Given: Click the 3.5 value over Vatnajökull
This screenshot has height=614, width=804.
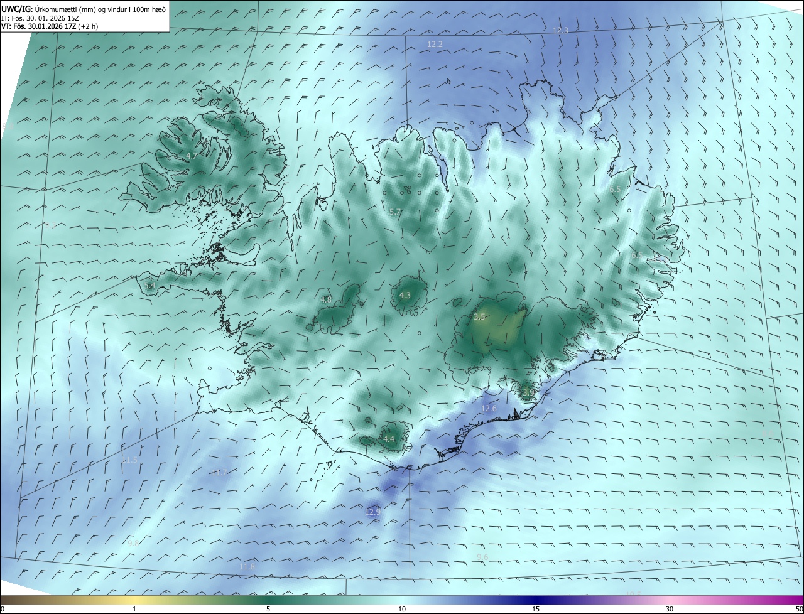Looking at the screenshot, I should 479,317.
